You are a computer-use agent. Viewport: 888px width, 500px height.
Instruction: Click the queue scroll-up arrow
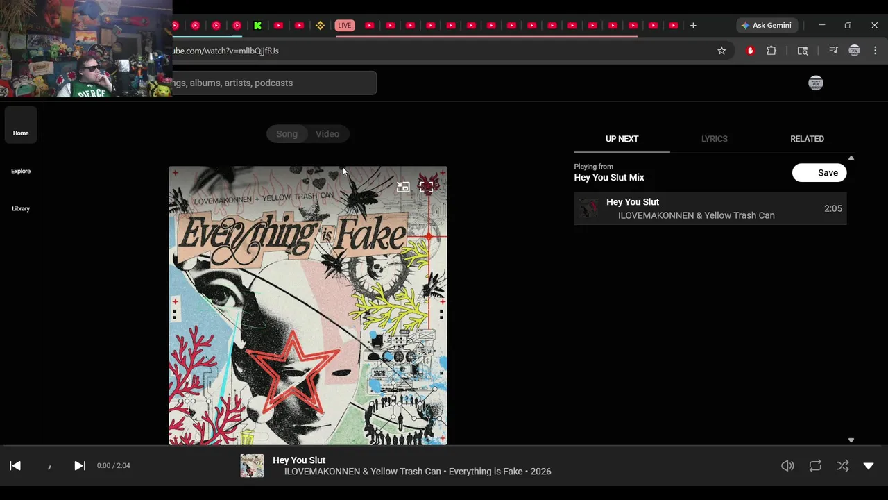851,158
